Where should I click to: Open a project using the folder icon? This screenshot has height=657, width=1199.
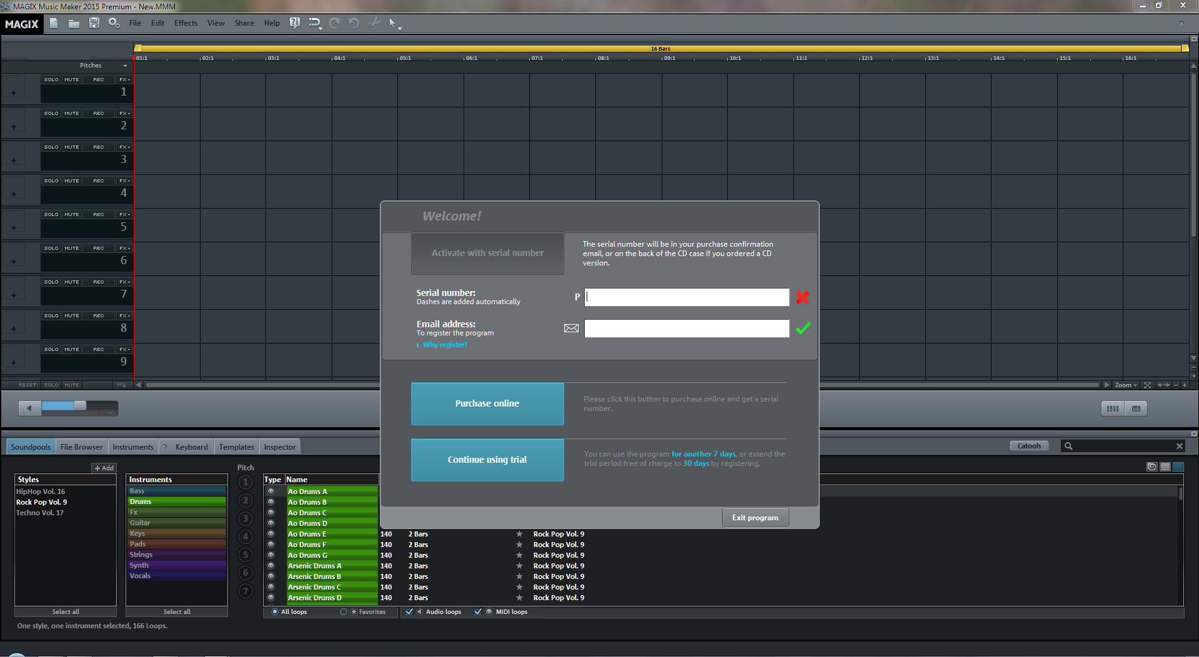tap(74, 23)
